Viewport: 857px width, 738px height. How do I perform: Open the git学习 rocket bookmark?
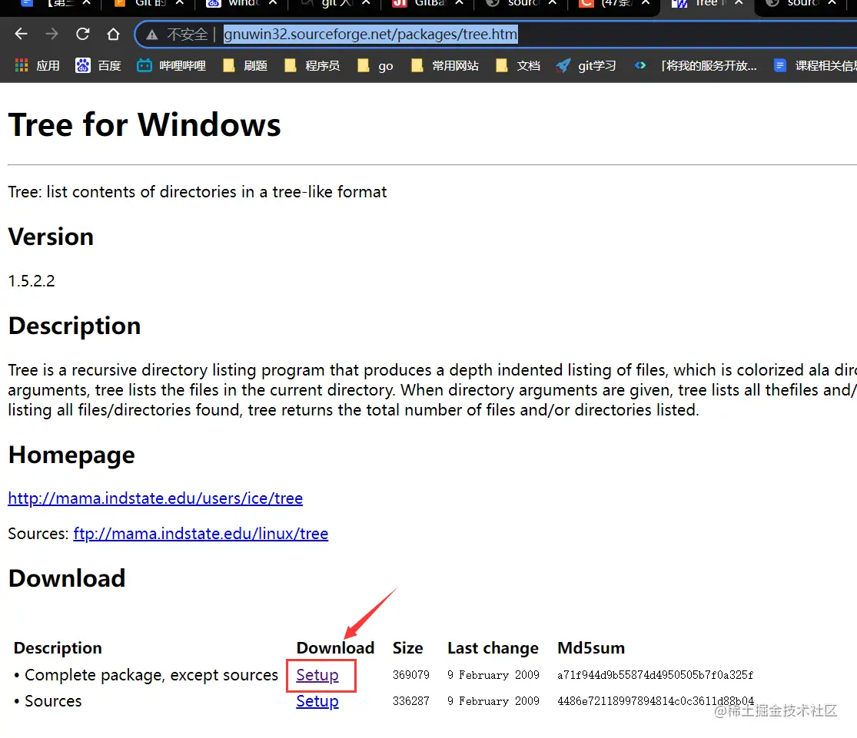click(586, 66)
